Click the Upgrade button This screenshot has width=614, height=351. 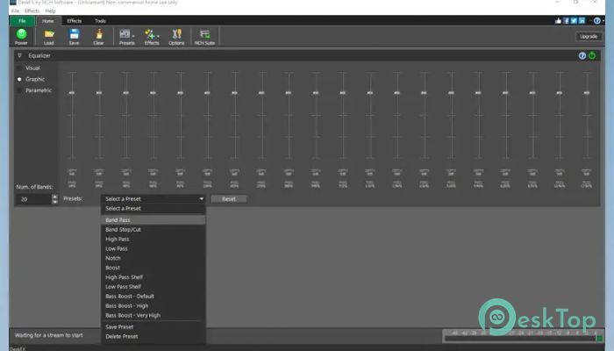coord(589,37)
